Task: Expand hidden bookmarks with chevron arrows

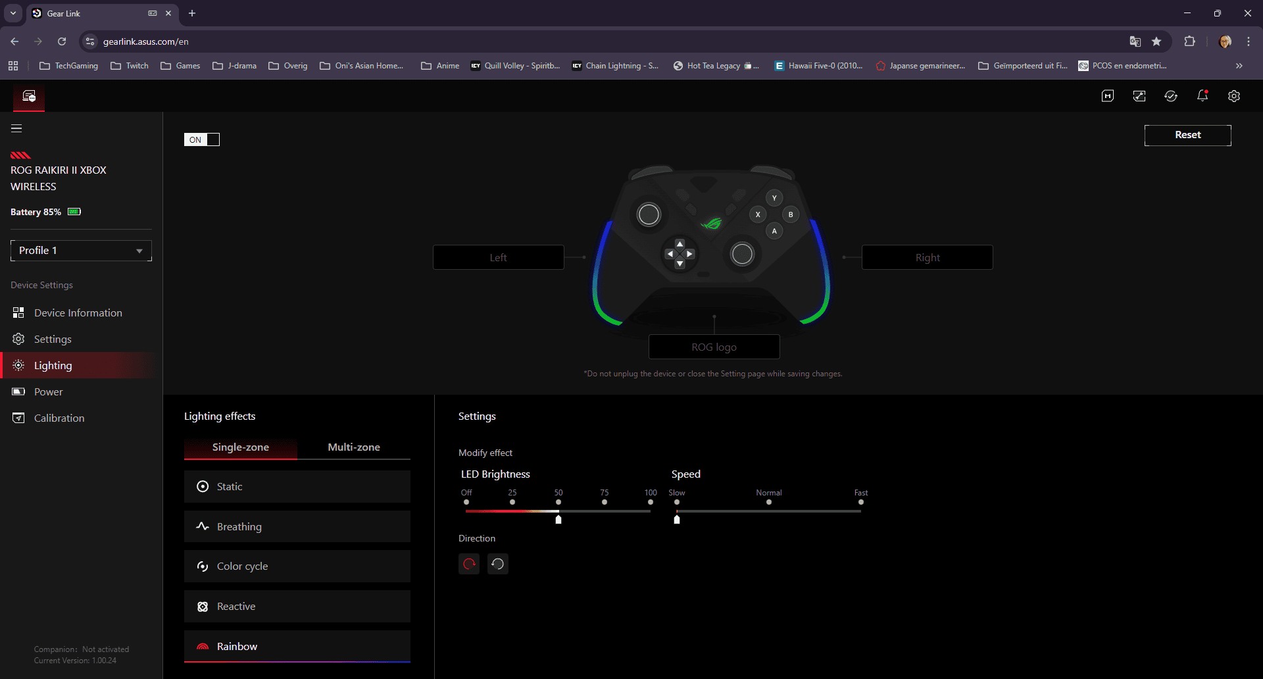Action: click(x=1239, y=66)
